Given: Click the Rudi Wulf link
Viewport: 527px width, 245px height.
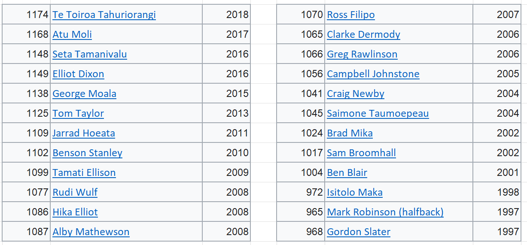Looking at the screenshot, I should (75, 192).
